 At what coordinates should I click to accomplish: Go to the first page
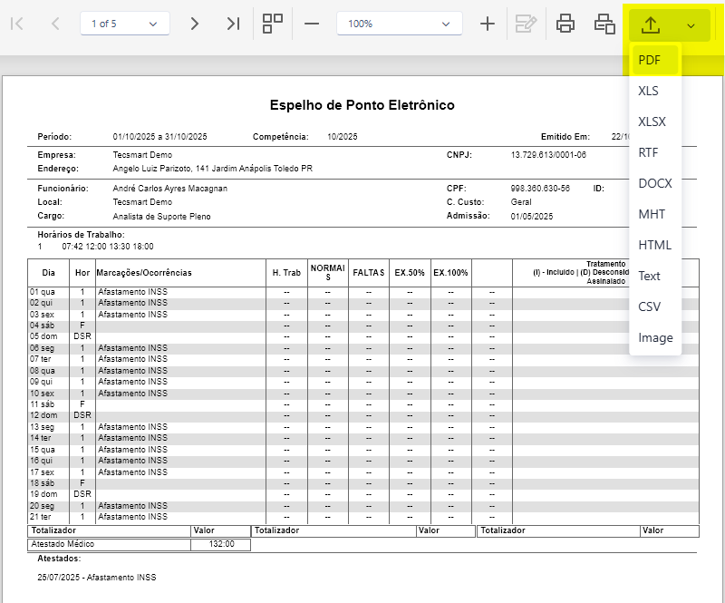pyautogui.click(x=16, y=24)
